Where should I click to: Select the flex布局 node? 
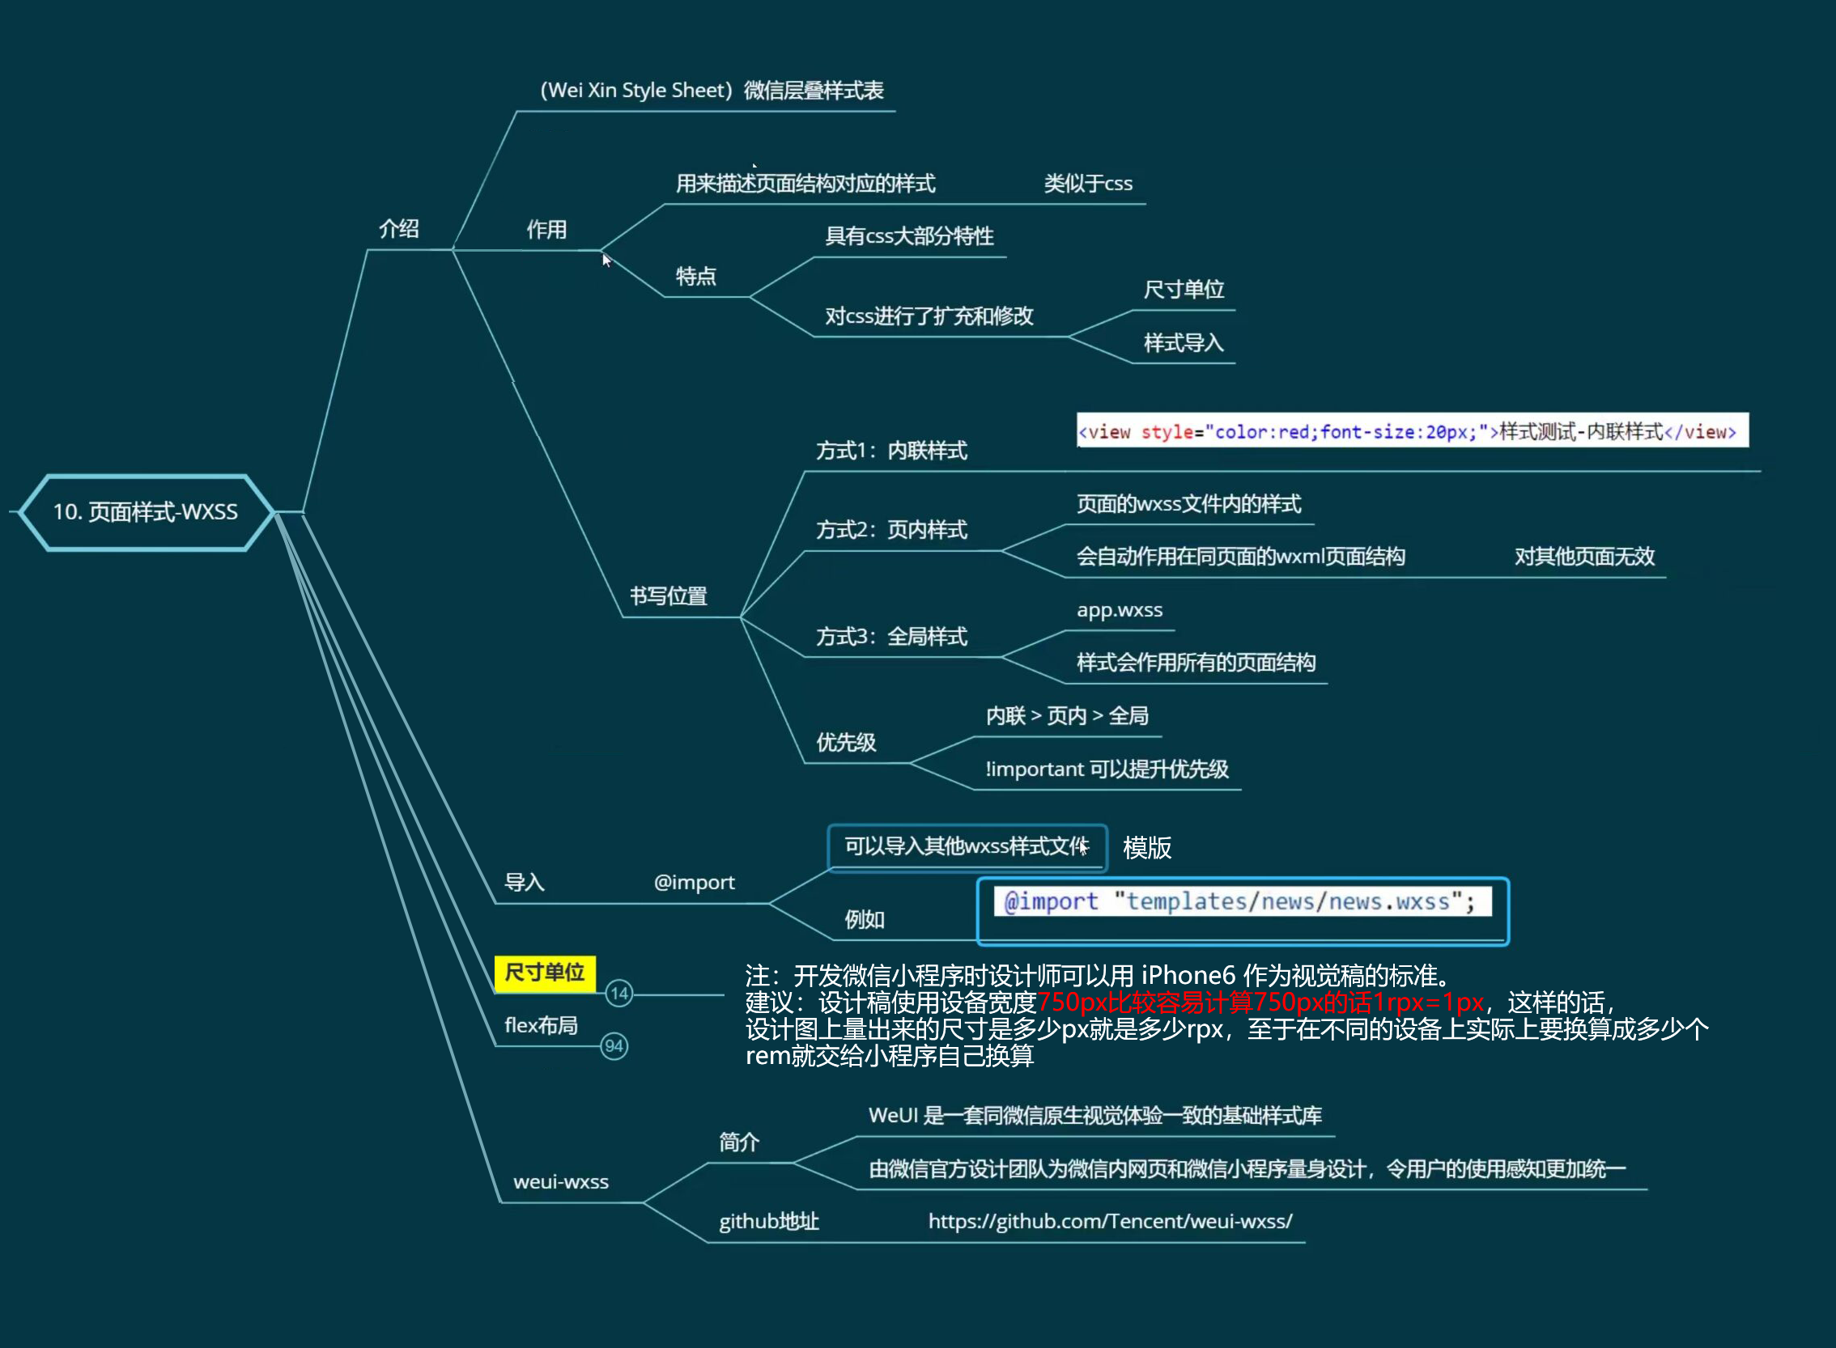click(x=542, y=1025)
